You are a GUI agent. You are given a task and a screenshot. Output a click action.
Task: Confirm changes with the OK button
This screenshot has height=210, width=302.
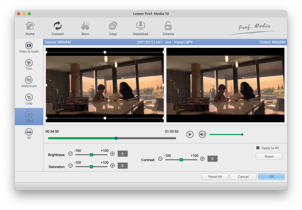tap(271, 177)
